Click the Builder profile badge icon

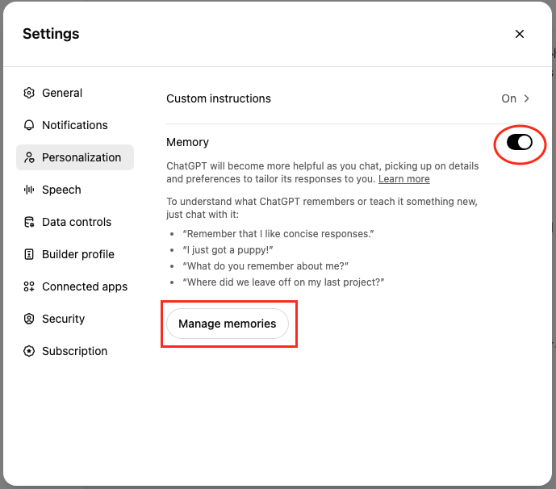click(x=29, y=254)
